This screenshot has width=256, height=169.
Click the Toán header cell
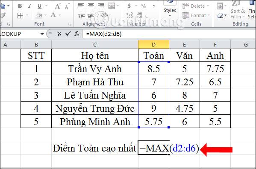pos(153,55)
